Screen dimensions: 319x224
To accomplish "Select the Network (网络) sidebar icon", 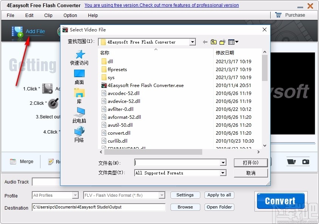I will pos(79,132).
